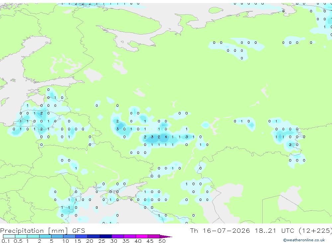Click the 'Precipitation' title word
332x243 pixels.
pos(22,231)
